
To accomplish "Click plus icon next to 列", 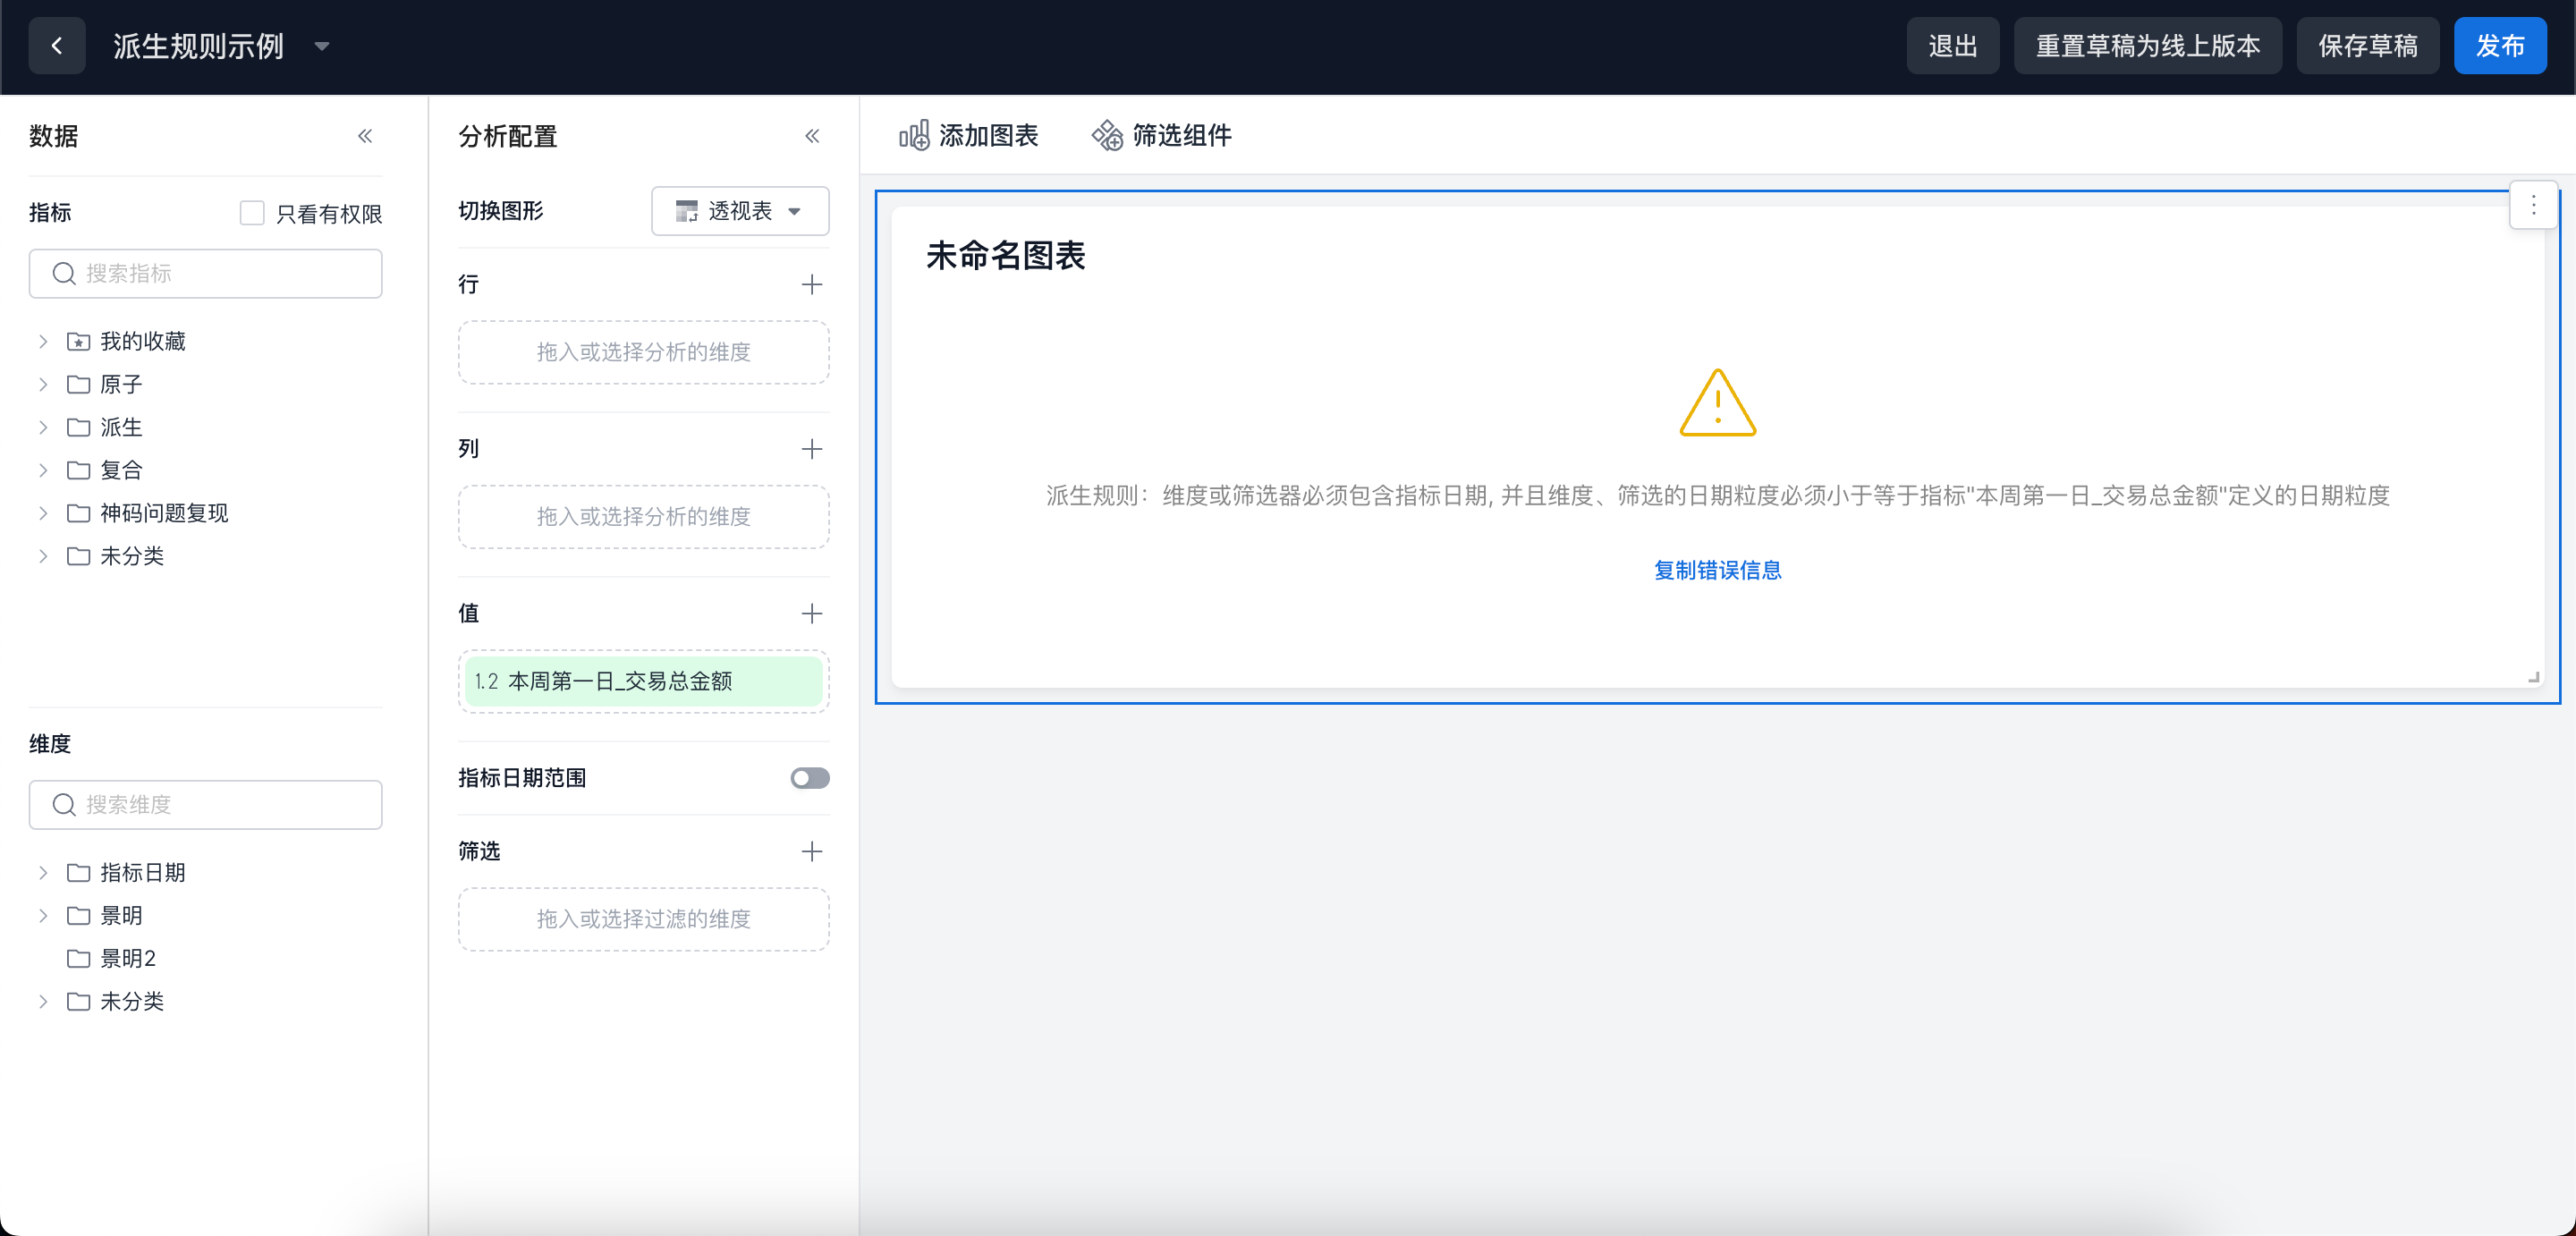I will point(812,449).
